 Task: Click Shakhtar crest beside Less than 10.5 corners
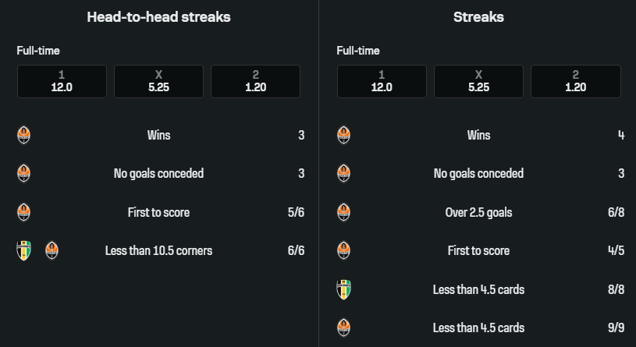[x=52, y=250]
